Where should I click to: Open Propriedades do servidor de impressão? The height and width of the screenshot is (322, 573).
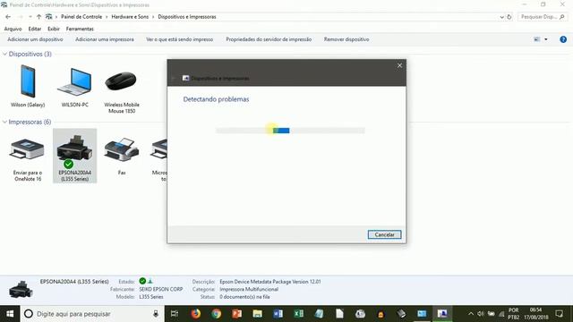click(x=269, y=39)
